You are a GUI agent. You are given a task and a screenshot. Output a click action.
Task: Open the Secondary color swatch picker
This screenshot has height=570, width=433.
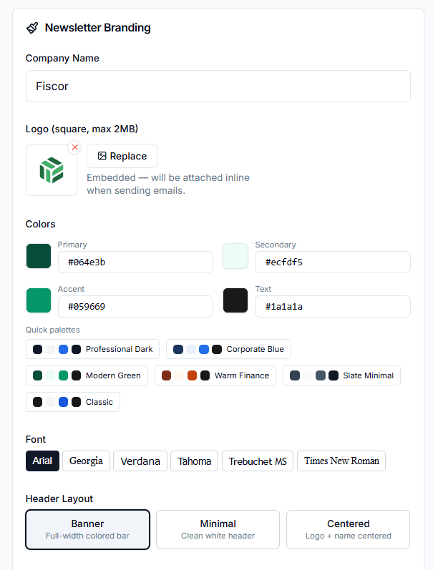pos(235,256)
